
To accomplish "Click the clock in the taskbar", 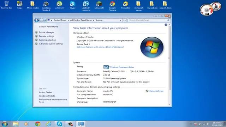I will (x=217, y=124).
